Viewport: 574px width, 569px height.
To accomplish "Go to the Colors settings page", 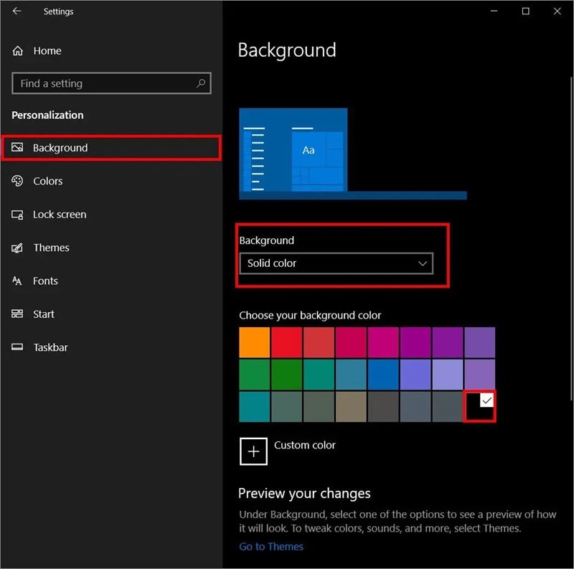I will pyautogui.click(x=48, y=182).
